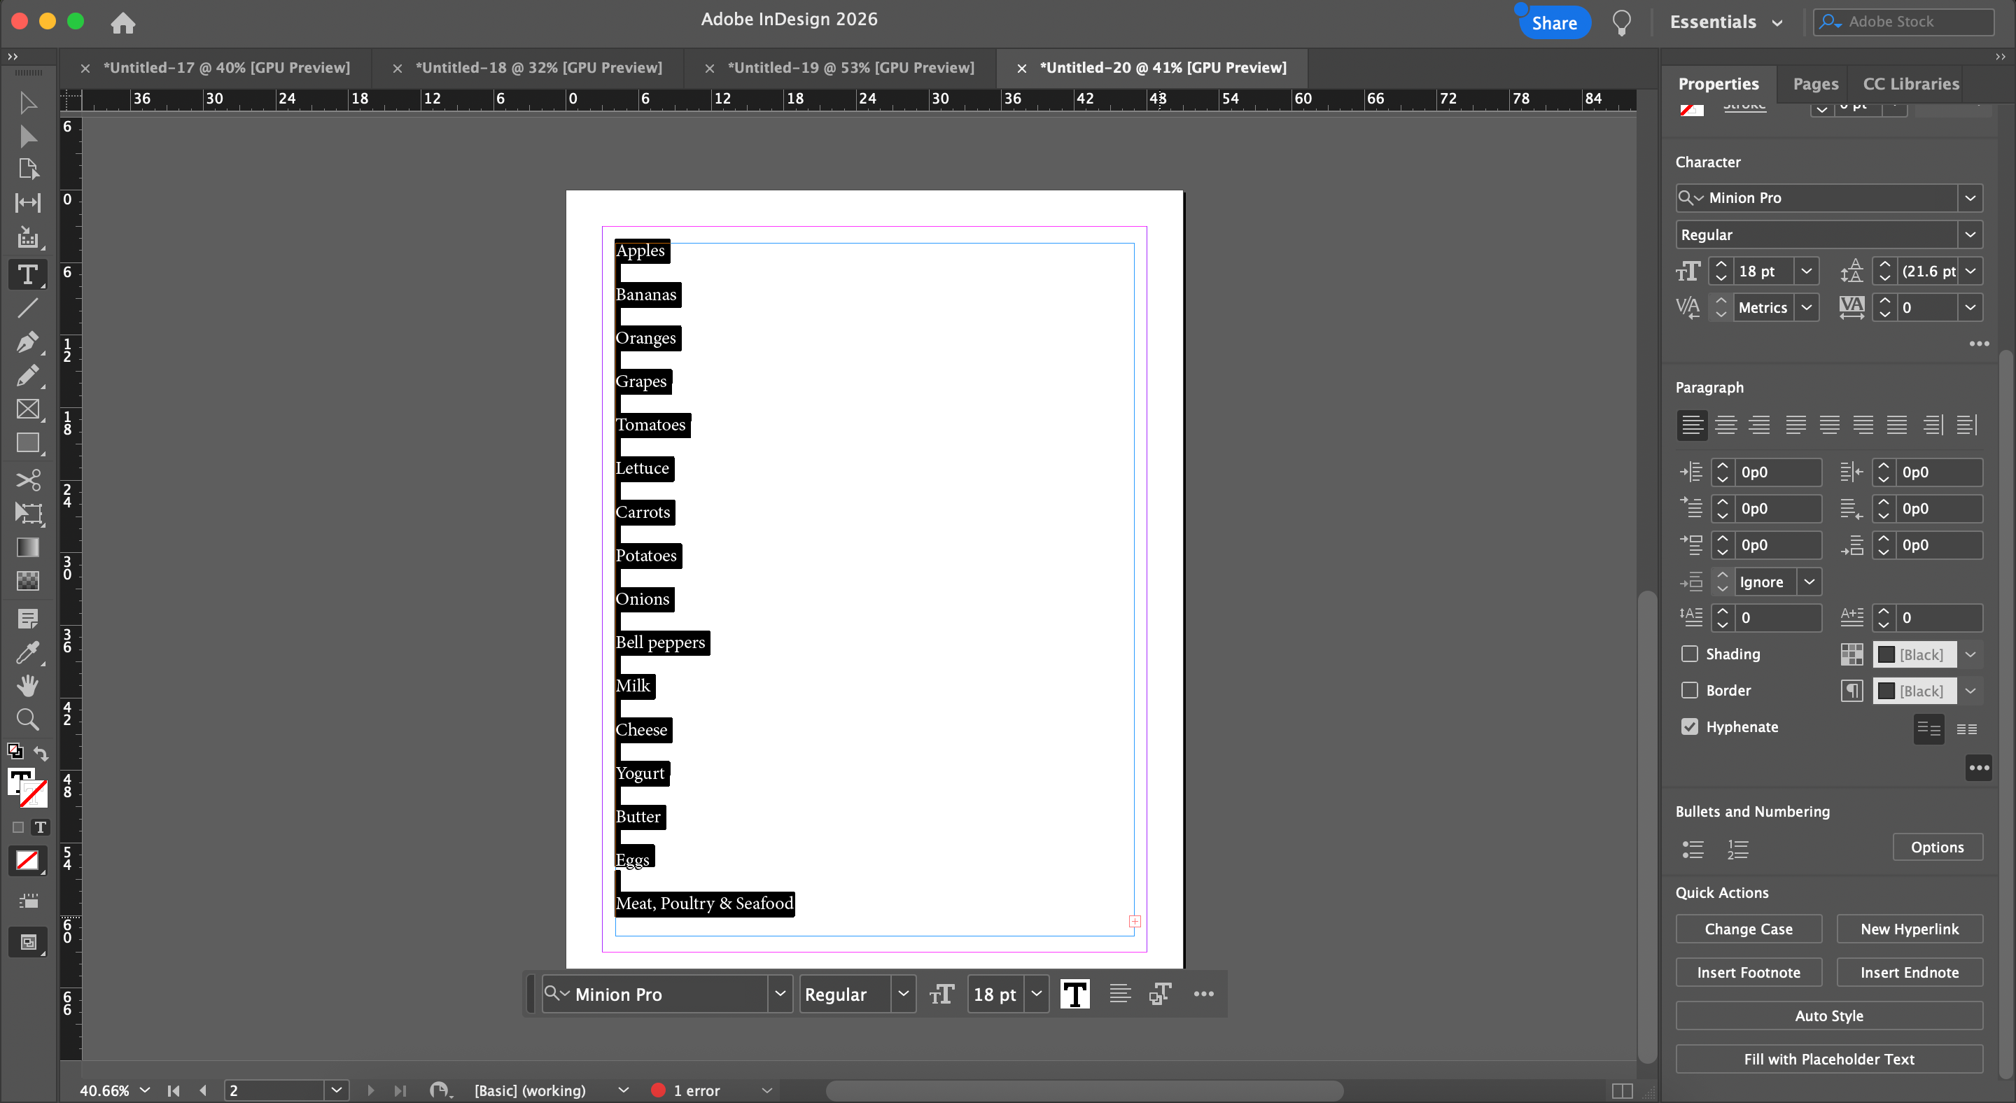The height and width of the screenshot is (1103, 2016).
Task: Click the Rectangle Frame tool
Action: coord(27,409)
